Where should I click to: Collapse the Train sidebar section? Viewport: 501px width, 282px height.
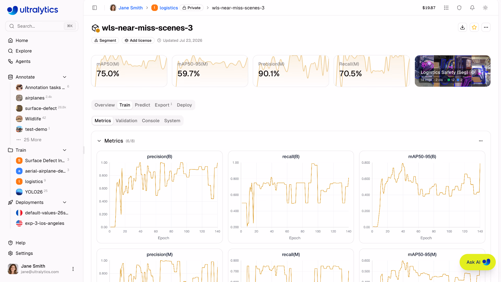tap(65, 150)
